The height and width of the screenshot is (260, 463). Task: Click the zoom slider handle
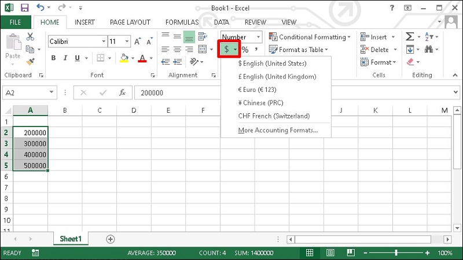pyautogui.click(x=396, y=252)
